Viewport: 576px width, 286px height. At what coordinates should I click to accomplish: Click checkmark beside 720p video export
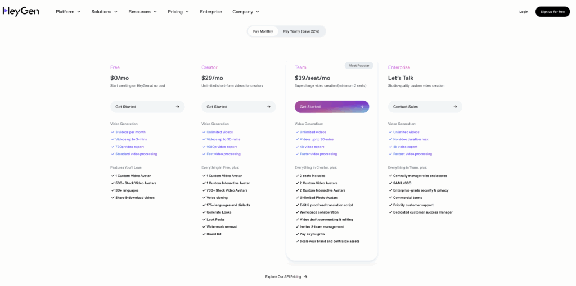(x=112, y=147)
